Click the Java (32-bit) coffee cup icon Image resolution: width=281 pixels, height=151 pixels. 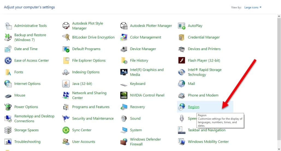66,84
